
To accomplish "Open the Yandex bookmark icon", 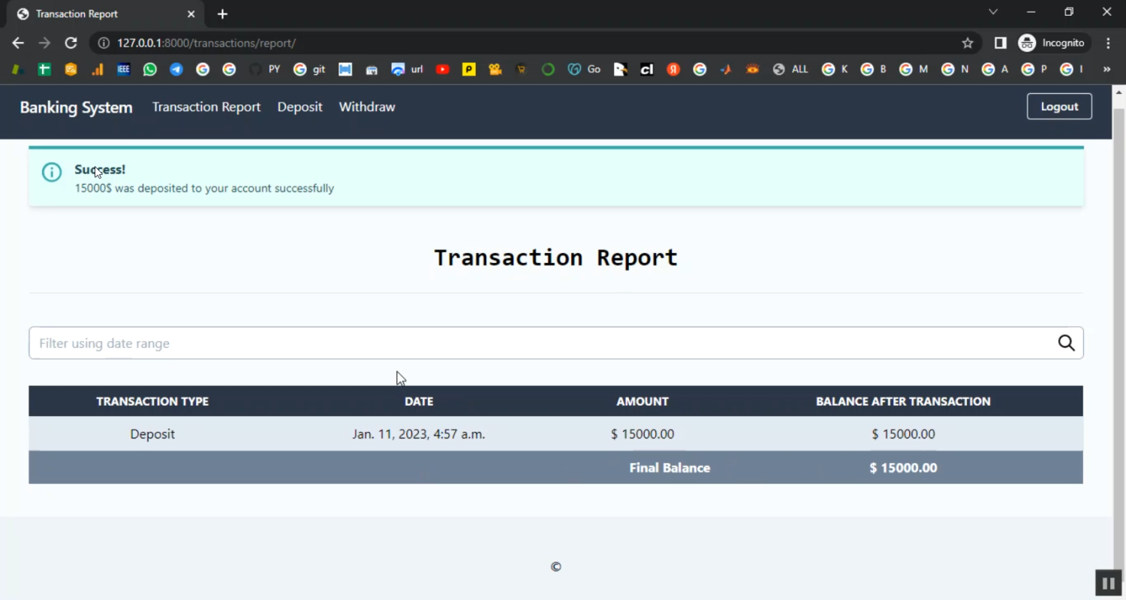I will pyautogui.click(x=673, y=69).
